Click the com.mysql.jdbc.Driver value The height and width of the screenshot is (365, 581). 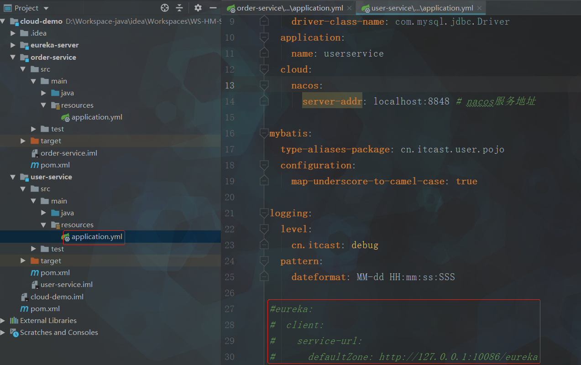pos(452,21)
